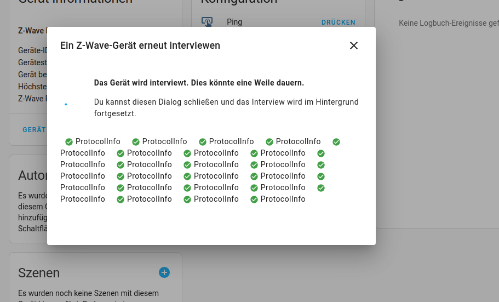Click the last ProtocolInfo entry in the list

click(283, 200)
